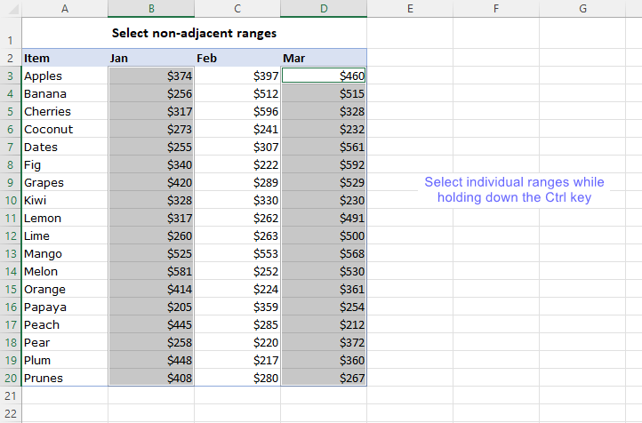Viewport: 642px width, 423px height.
Task: Click the title cell 'Select non-adjacent ranges'
Action: pyautogui.click(x=194, y=33)
